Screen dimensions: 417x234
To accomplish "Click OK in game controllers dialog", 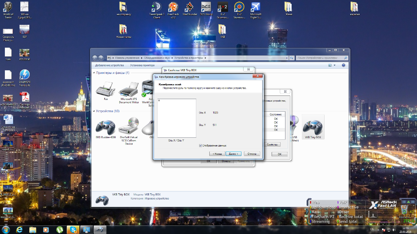I will pyautogui.click(x=279, y=154).
